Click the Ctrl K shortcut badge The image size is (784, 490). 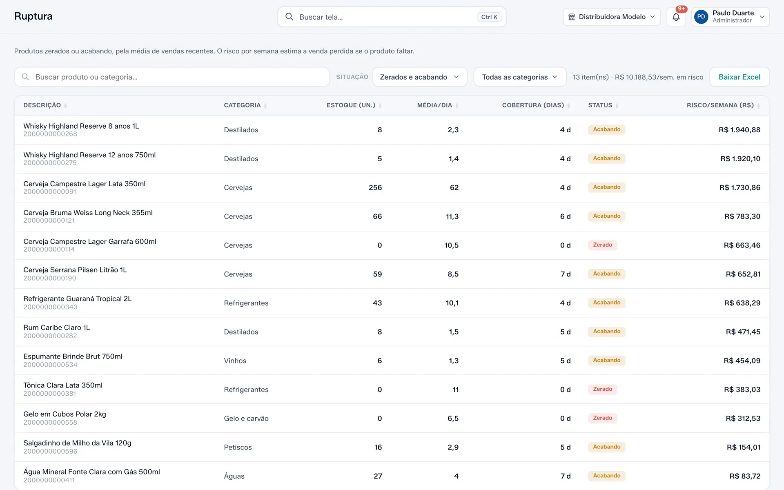489,17
